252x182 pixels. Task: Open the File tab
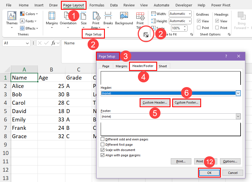(9, 5)
